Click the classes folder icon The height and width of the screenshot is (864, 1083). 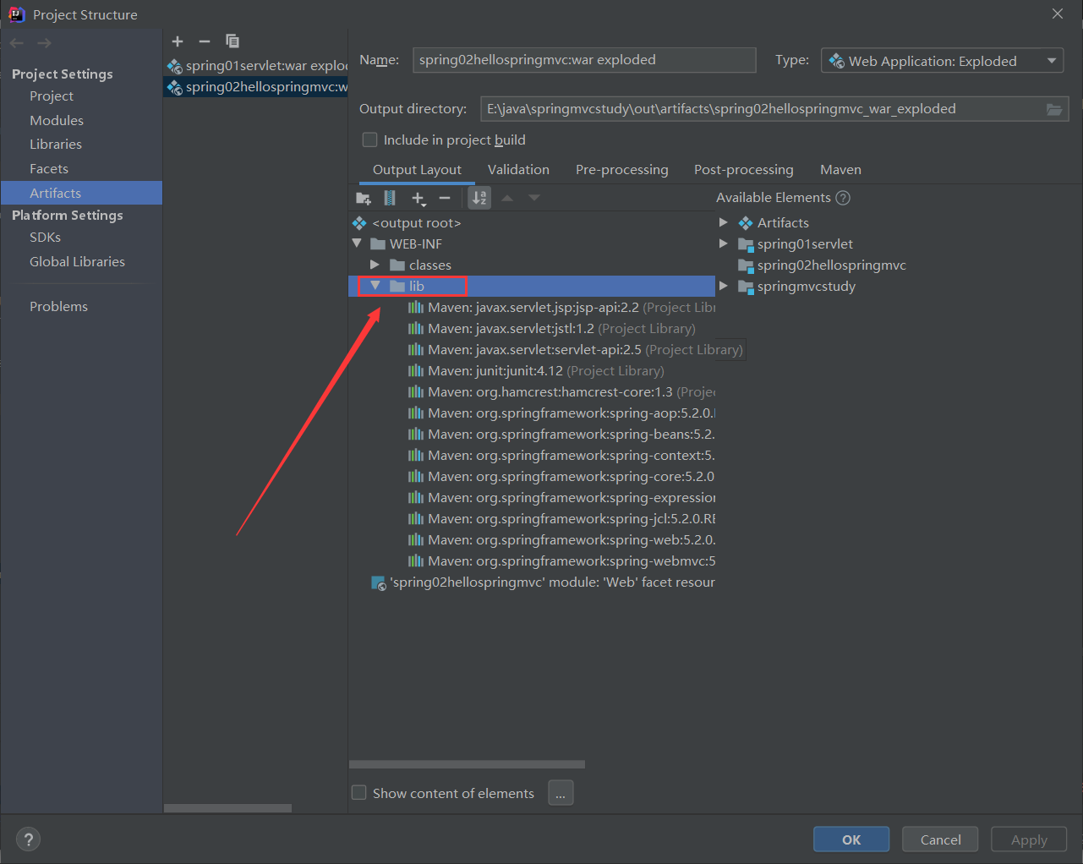click(x=397, y=265)
